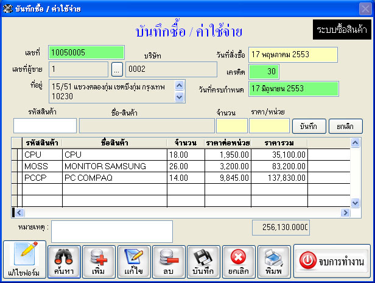Click the unit price cell 1,950.00
The image size is (375, 283).
coord(228,155)
